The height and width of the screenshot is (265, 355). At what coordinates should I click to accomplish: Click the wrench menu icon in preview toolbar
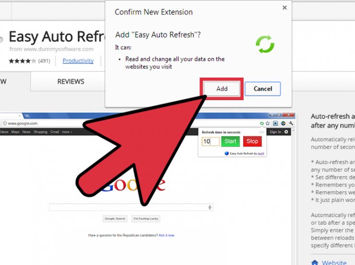[x=291, y=123]
